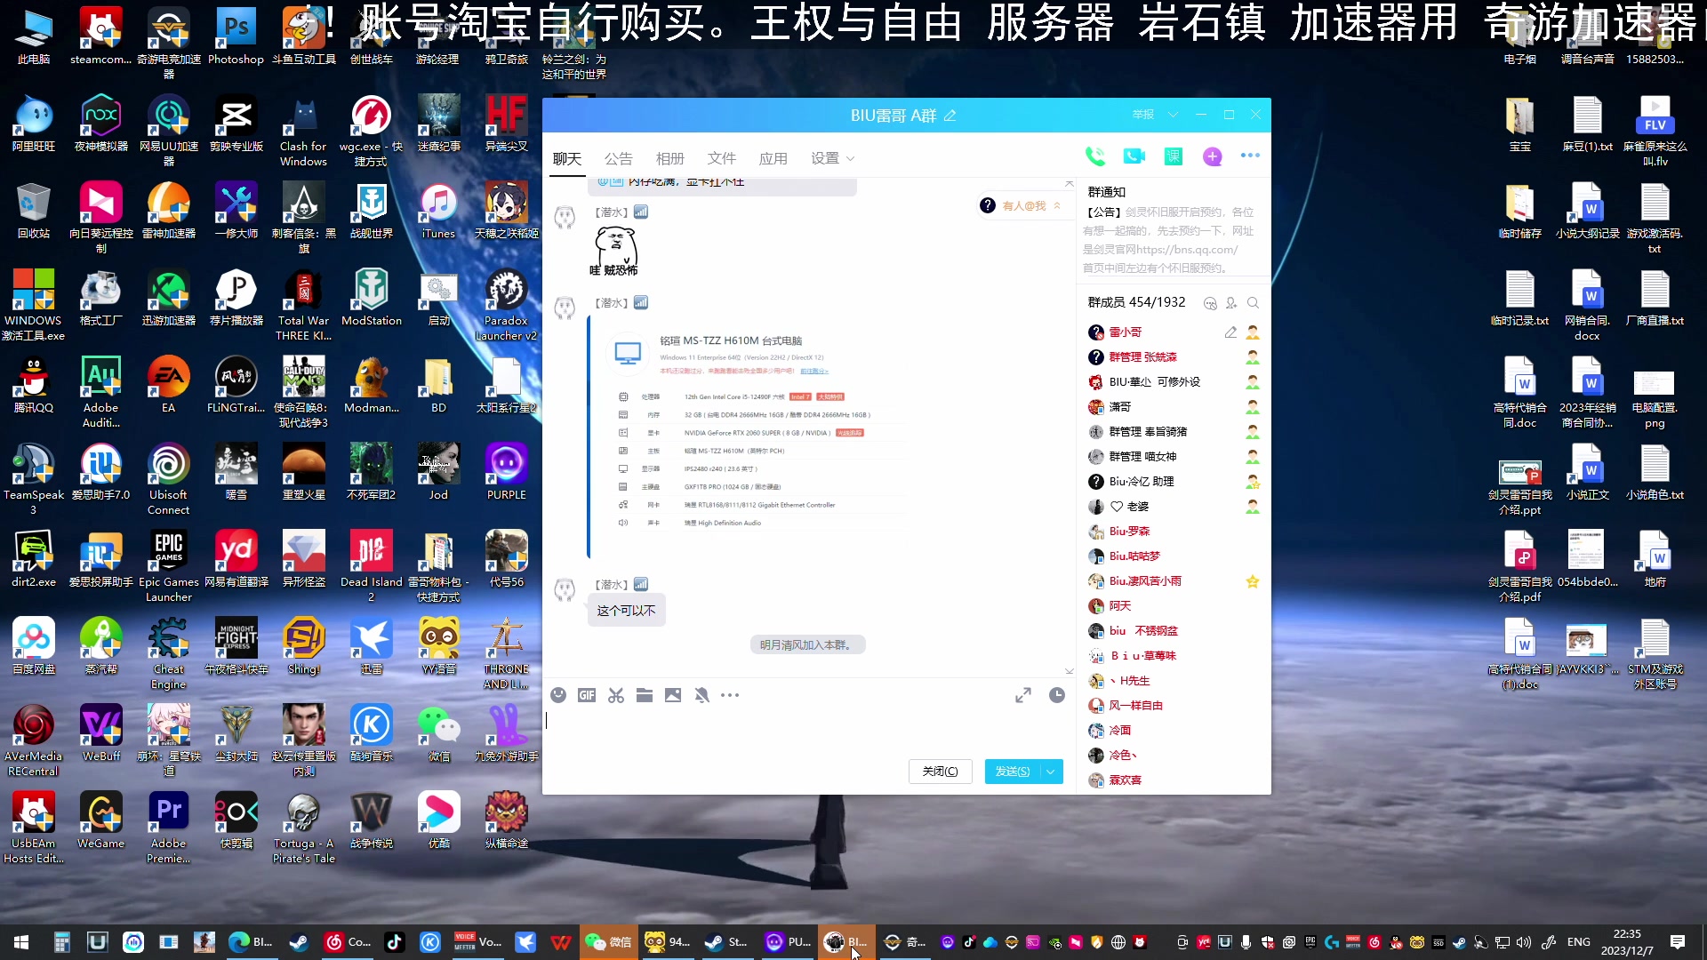Switch to the 相册 tab

(x=670, y=158)
